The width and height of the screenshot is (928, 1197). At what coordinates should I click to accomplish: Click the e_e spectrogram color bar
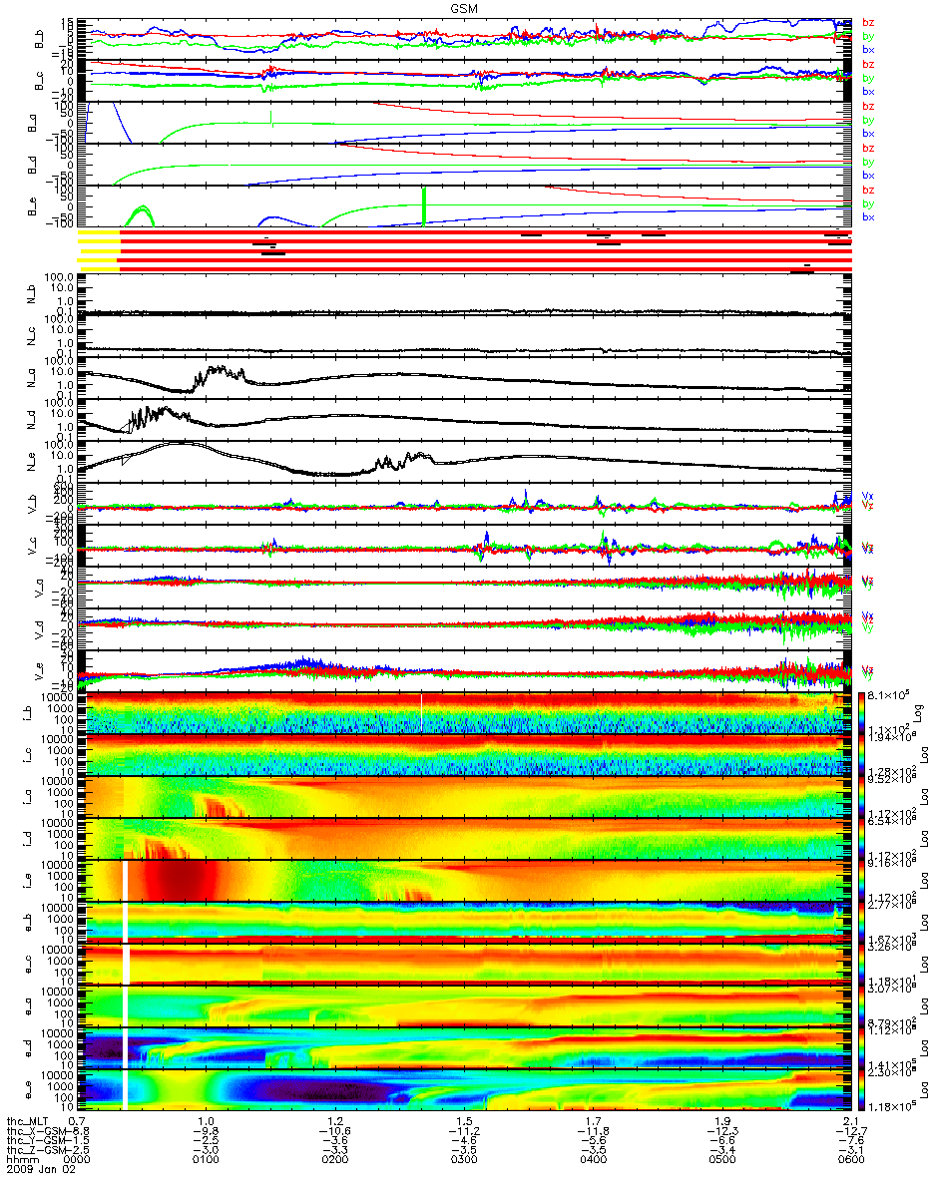861,1089
